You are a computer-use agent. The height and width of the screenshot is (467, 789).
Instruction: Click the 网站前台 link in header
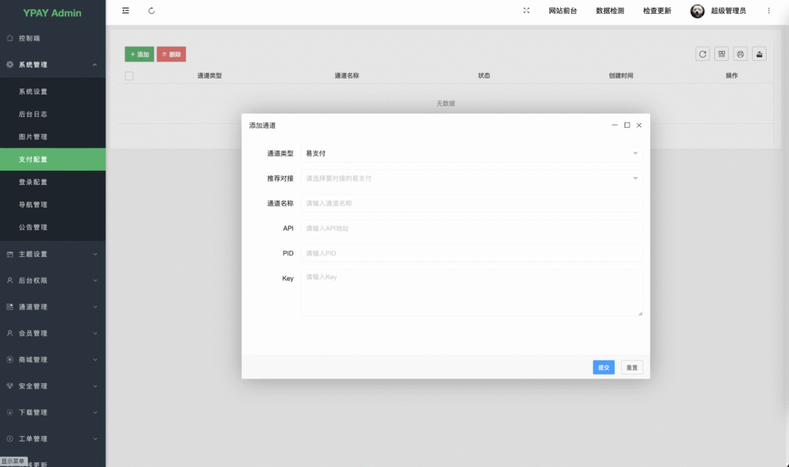point(562,11)
